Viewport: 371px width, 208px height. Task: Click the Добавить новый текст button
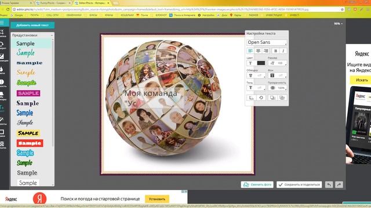[x=32, y=25]
